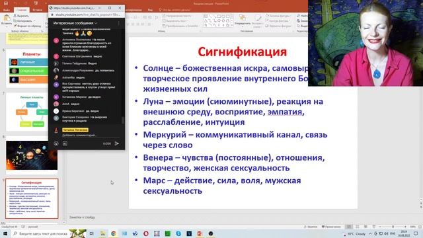The height and width of the screenshot is (238, 423).
Task: Click Copy (Копировать) in the ribbon
Action: pos(23,20)
